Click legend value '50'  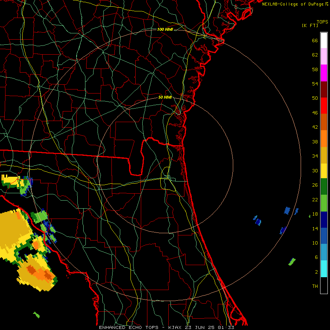point(315,98)
